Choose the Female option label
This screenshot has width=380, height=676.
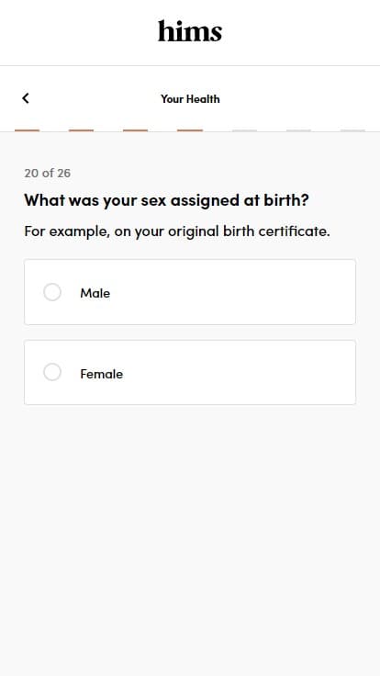102,374
